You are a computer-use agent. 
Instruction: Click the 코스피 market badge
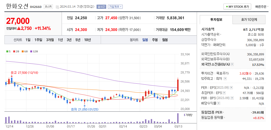tap(48, 7)
